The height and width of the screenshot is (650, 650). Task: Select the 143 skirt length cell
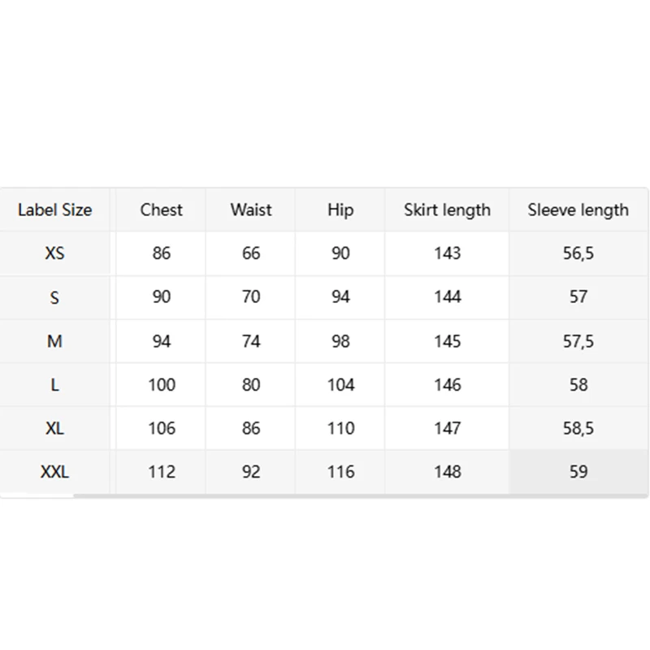point(447,253)
